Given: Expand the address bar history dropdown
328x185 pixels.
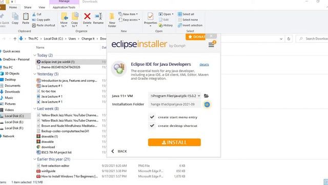Looking at the screenshot, I should click(x=281, y=39).
